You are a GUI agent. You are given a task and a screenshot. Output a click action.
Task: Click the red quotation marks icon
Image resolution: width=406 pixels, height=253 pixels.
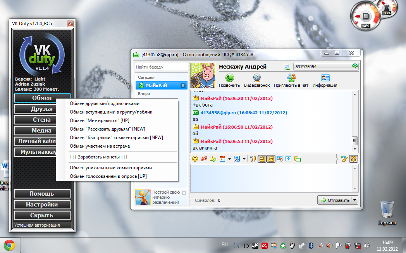[204, 159]
